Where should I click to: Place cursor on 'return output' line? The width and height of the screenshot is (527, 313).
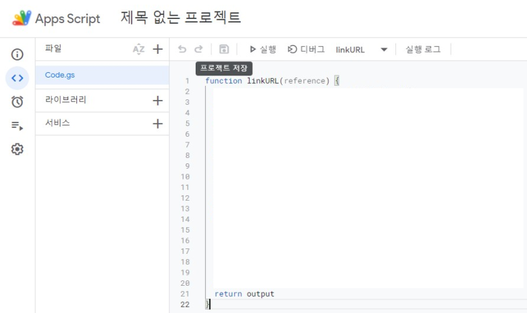tap(244, 294)
